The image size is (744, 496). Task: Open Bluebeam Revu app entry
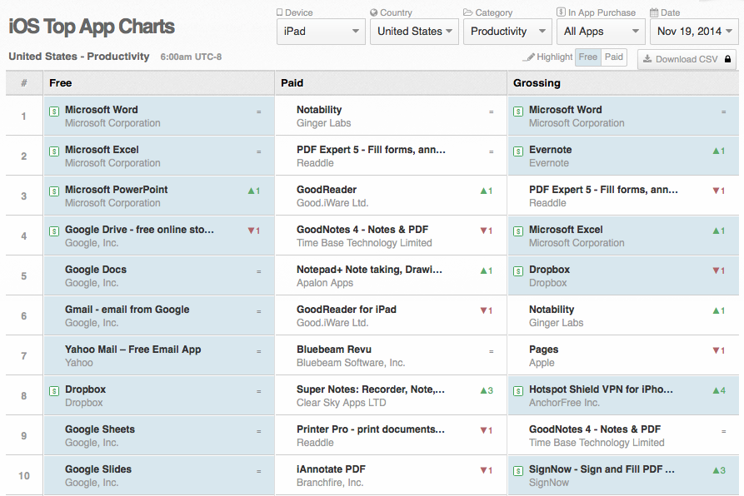click(334, 350)
